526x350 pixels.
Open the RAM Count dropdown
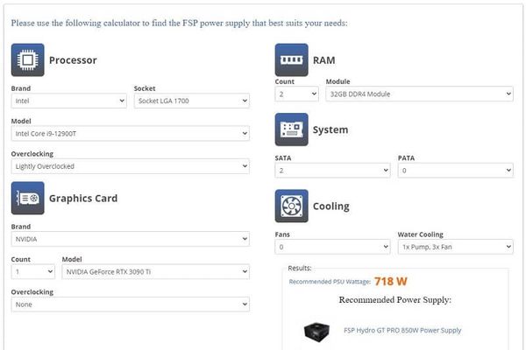[x=296, y=94]
